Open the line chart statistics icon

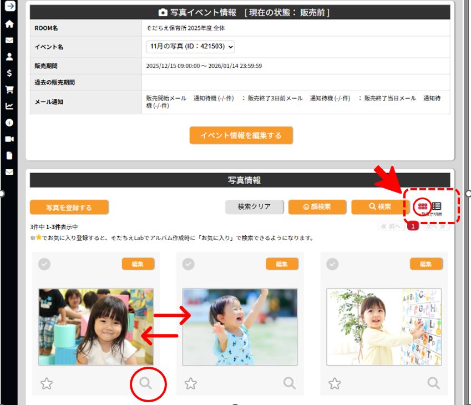point(9,106)
